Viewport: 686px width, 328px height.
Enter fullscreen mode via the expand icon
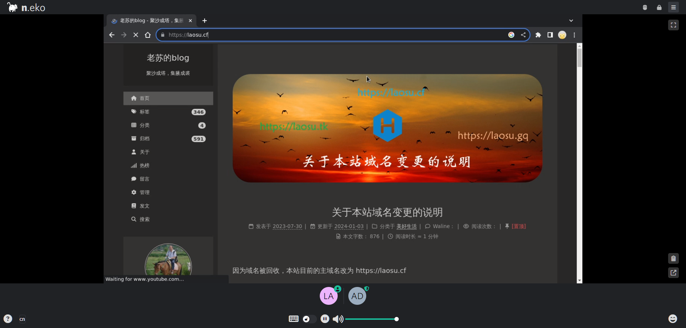pos(673,25)
